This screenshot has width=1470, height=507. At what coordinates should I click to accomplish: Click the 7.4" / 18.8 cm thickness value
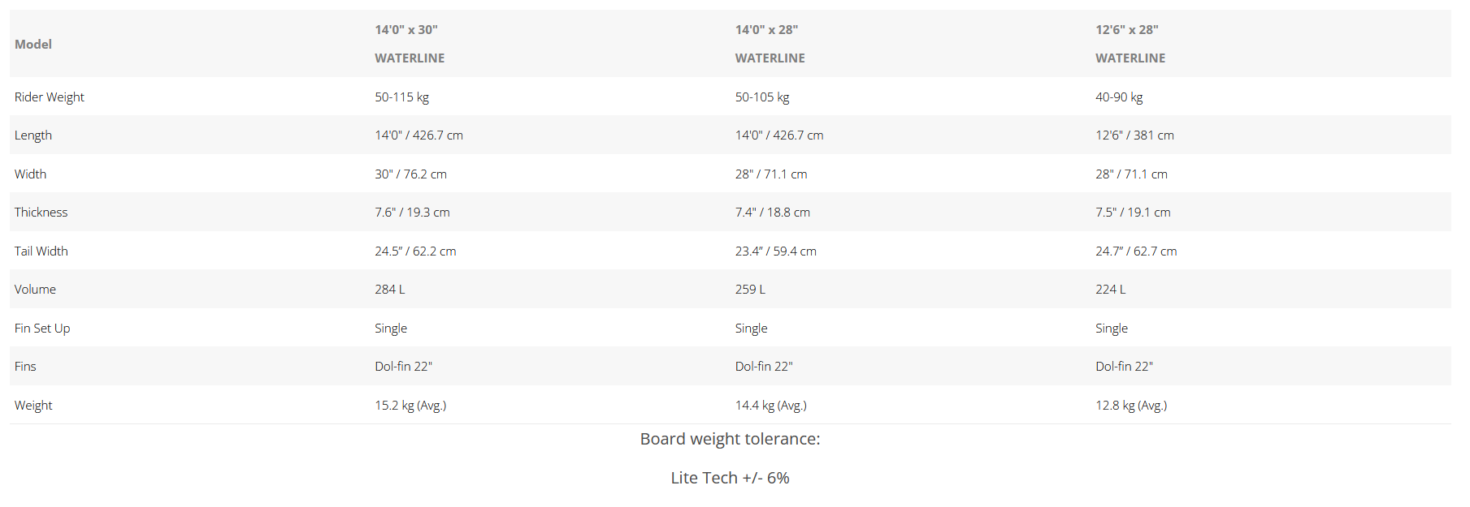point(773,213)
